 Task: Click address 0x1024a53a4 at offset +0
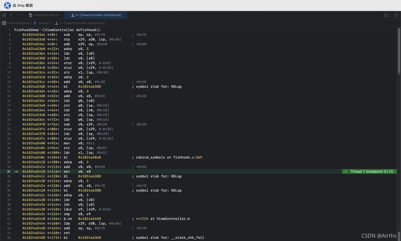(x=34, y=35)
